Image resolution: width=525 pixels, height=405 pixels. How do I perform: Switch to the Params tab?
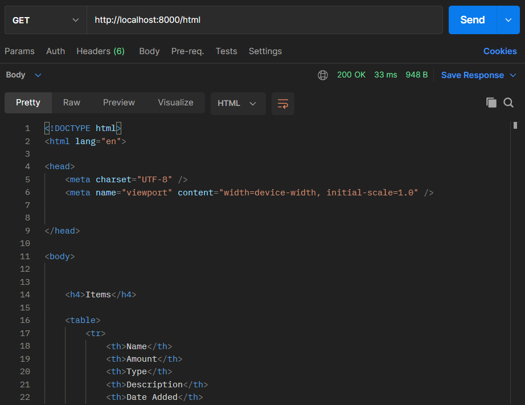[x=19, y=51]
